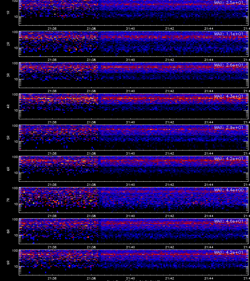Select the 'MAX: 2.5e+01' annotation

coord(229,3)
